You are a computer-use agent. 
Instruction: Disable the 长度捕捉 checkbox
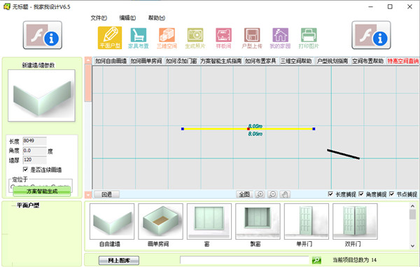[x=330, y=194]
